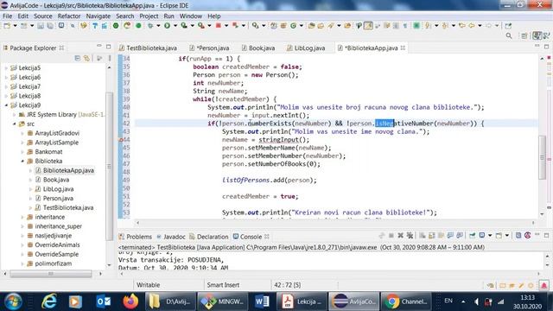Minimize the Package Explorer view
Image resolution: width=553 pixels, height=311 pixels.
pos(99,47)
